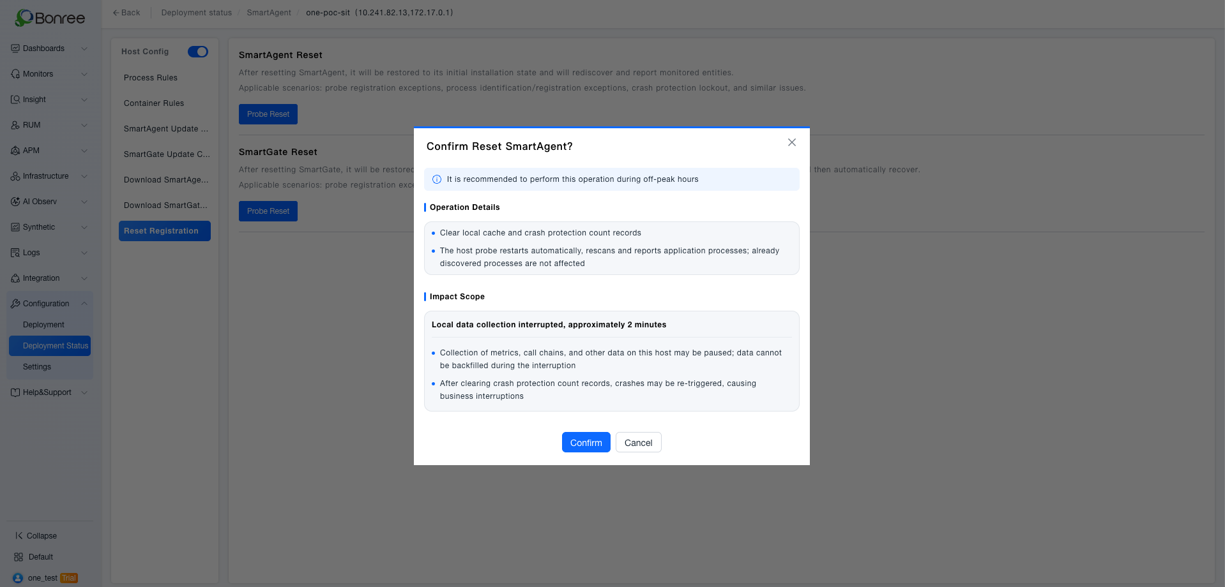Screen dimensions: 1225x587
Task: Expand the Integration menu chevron
Action: tap(84, 278)
